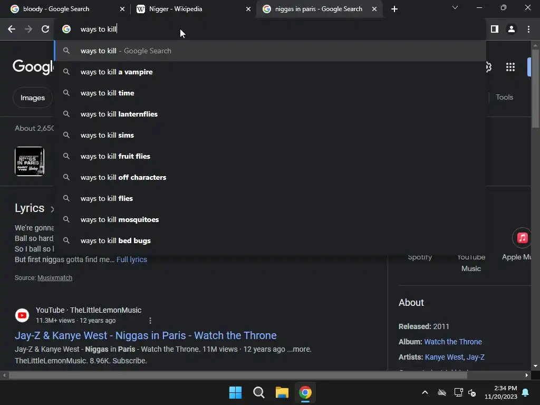The width and height of the screenshot is (540, 405).
Task: Choose 'ways to kill off characters' suggestion
Action: click(x=270, y=177)
